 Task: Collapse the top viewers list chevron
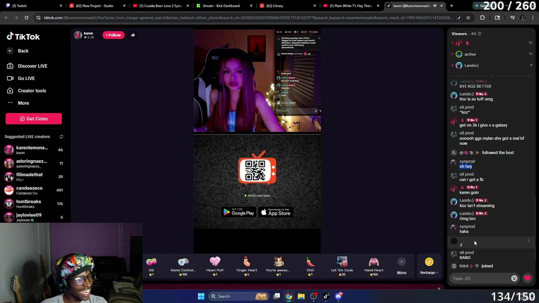click(x=491, y=76)
